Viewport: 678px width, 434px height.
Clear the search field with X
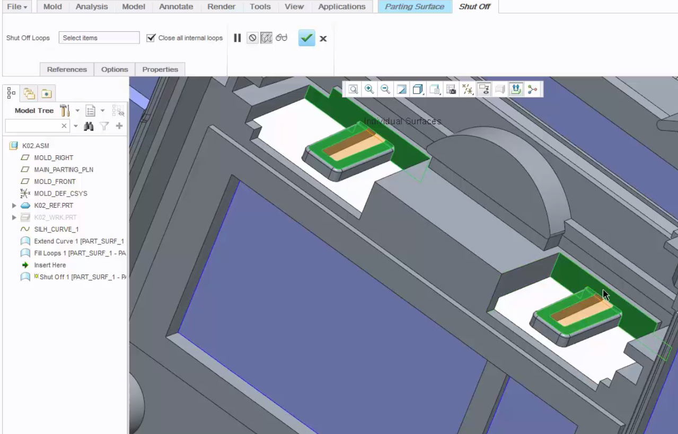click(x=64, y=126)
